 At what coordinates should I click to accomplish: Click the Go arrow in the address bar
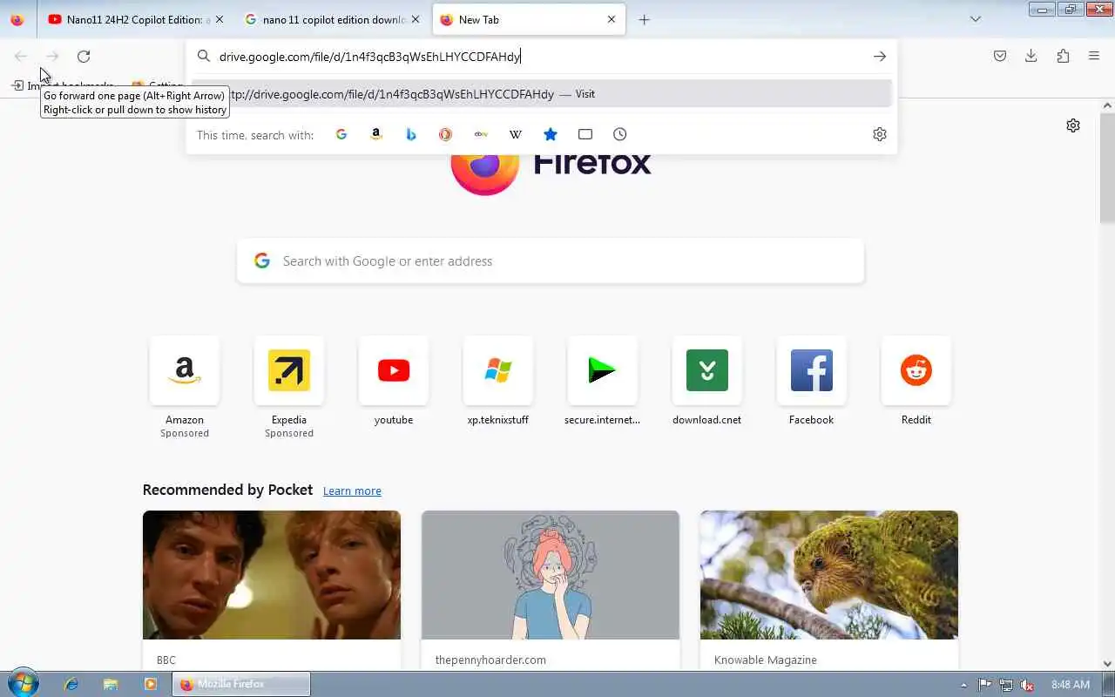880,57
